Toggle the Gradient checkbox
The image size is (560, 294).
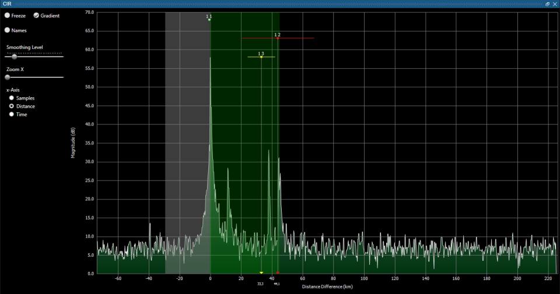[36, 16]
